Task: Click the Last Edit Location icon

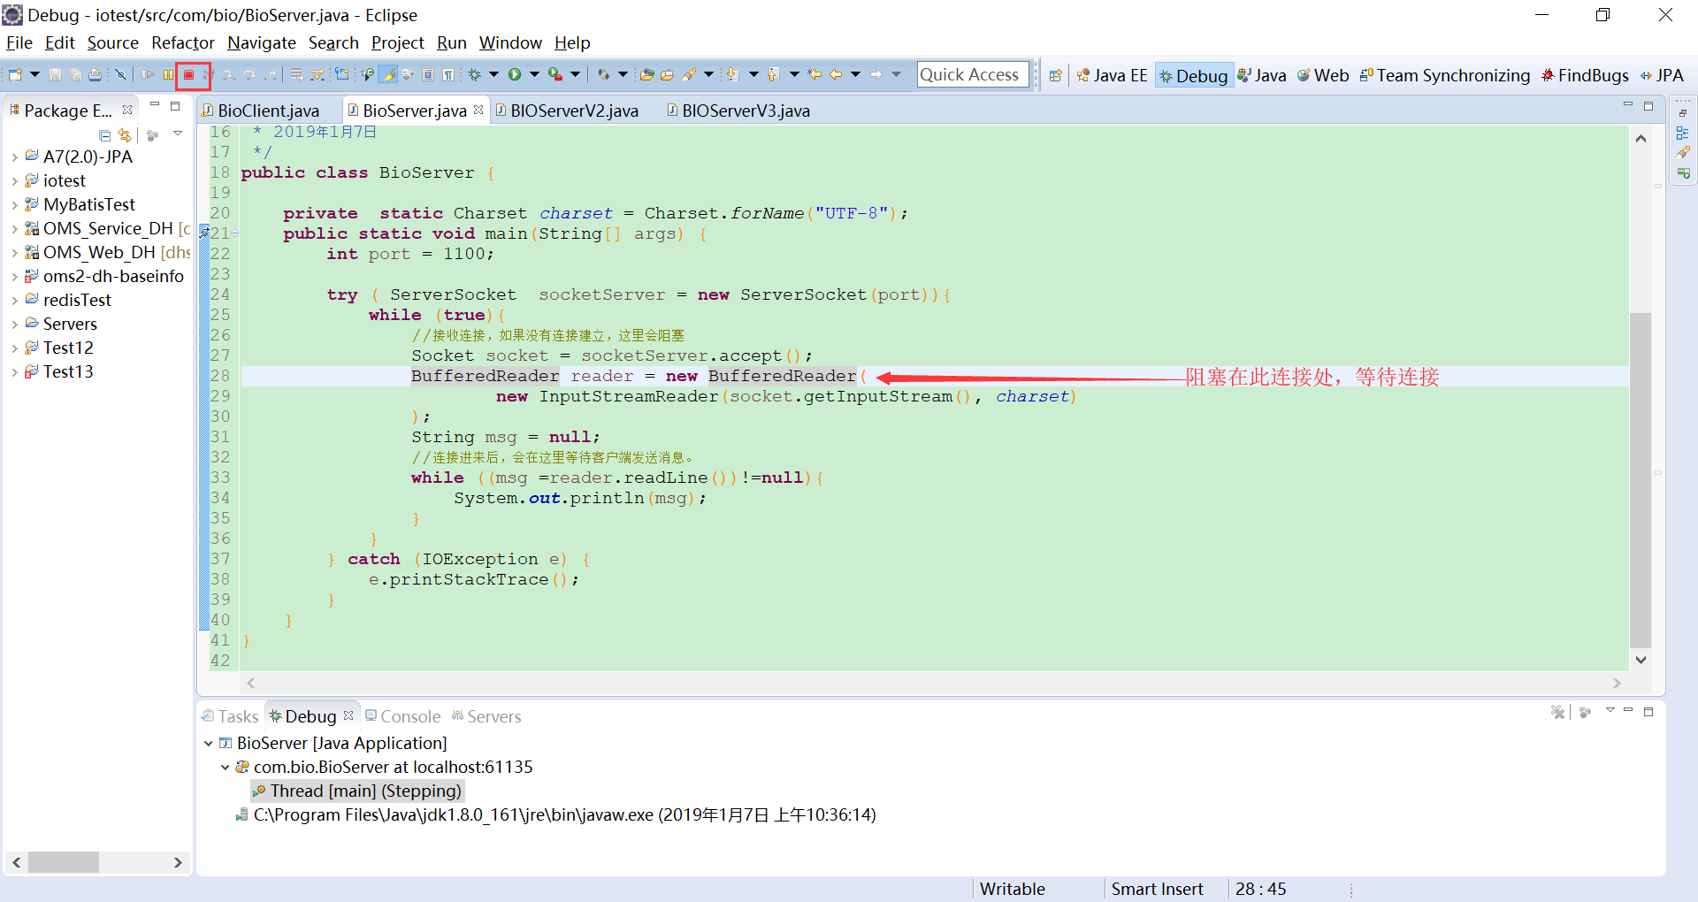Action: pyautogui.click(x=815, y=75)
